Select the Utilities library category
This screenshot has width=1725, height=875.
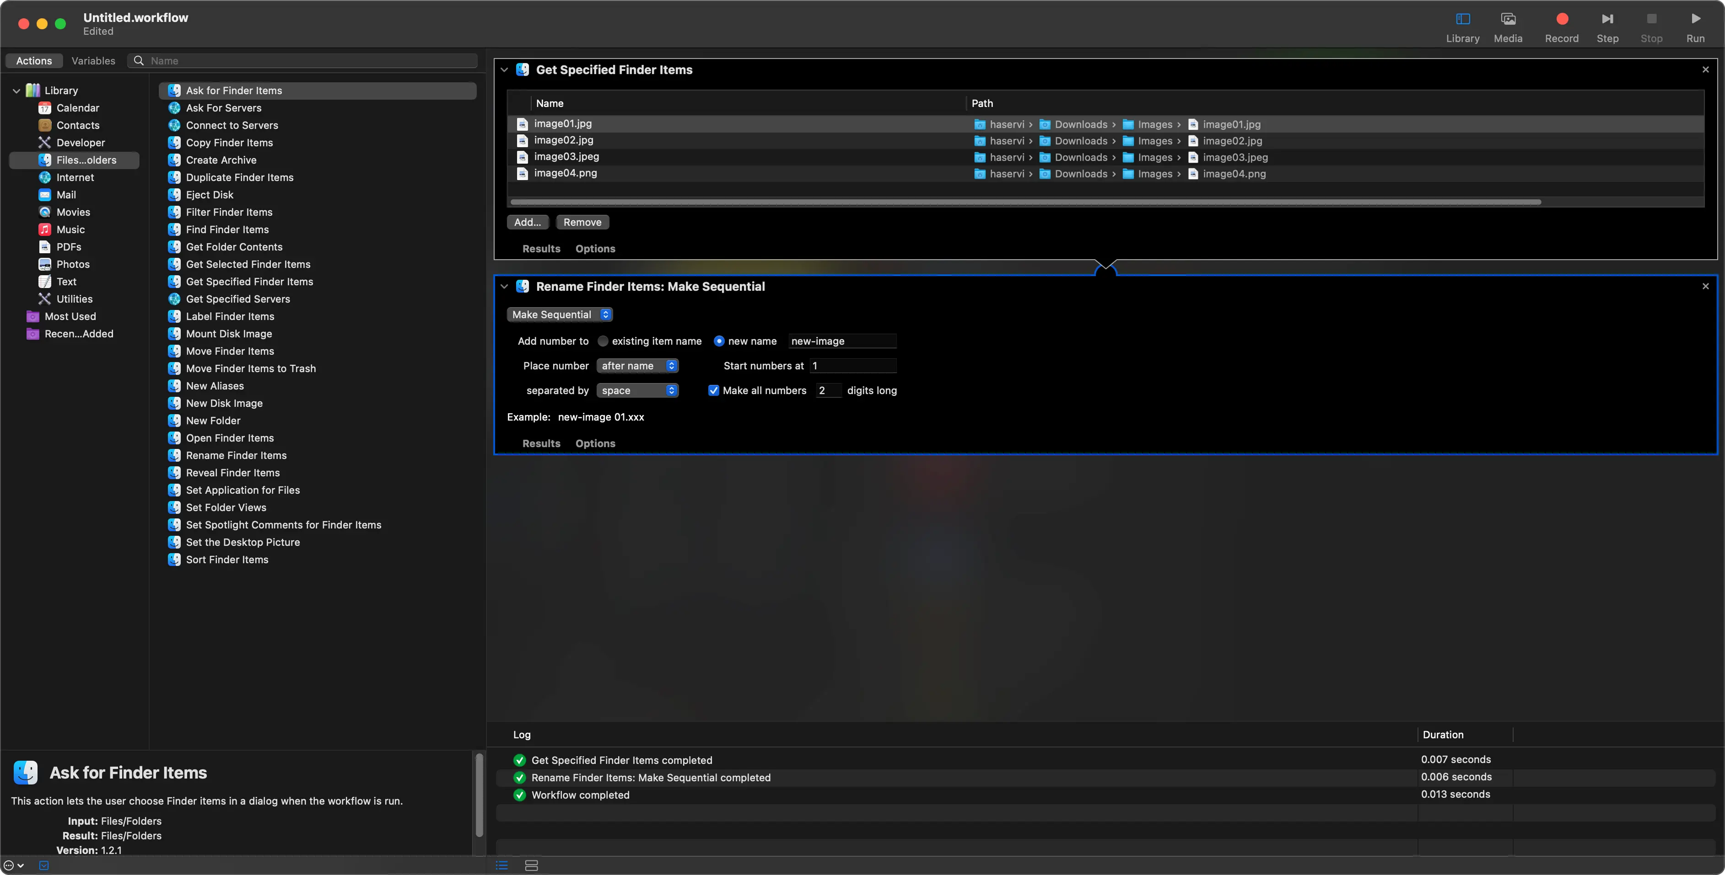point(74,299)
